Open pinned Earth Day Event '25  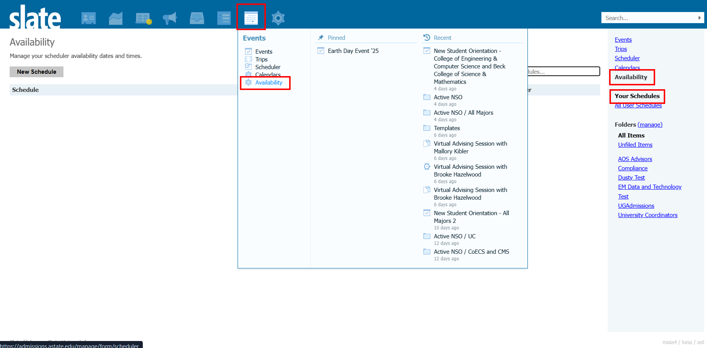(x=353, y=51)
